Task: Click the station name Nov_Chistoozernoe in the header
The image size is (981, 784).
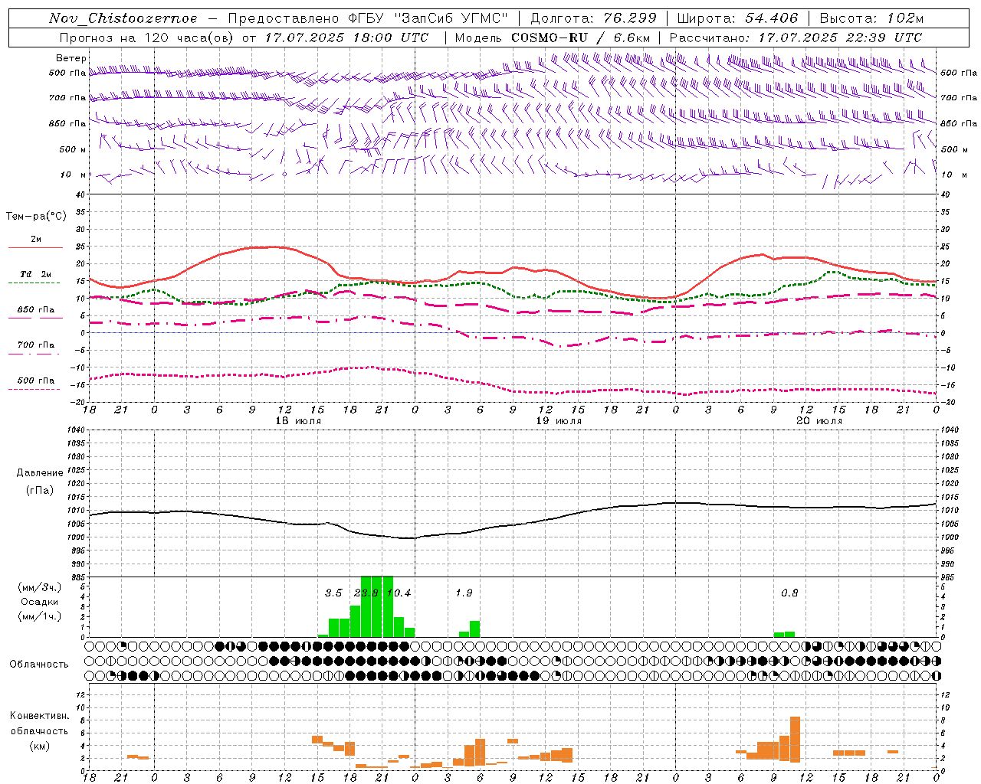Action: click(x=123, y=18)
